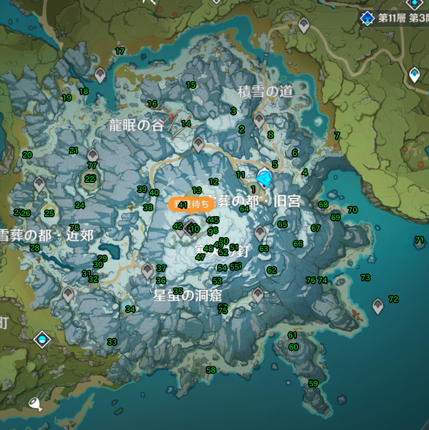Click the raw meat marker icon
Screen dimensions: 429x430
click(35, 403)
